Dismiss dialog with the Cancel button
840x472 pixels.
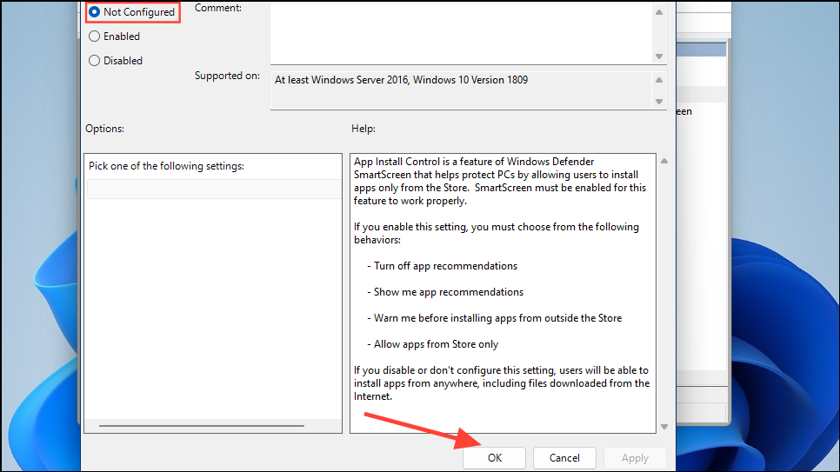click(564, 458)
